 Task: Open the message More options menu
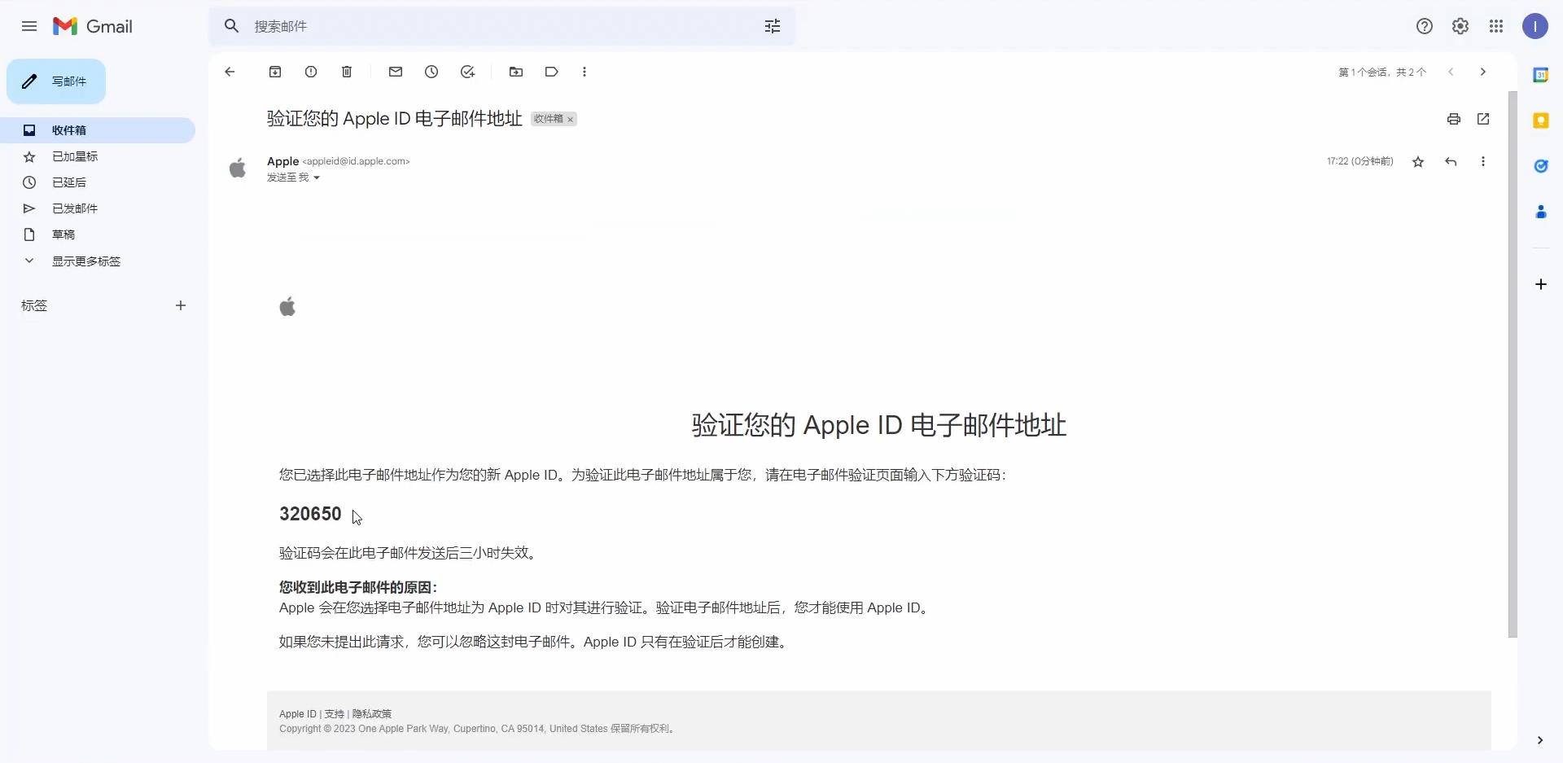click(x=1483, y=161)
